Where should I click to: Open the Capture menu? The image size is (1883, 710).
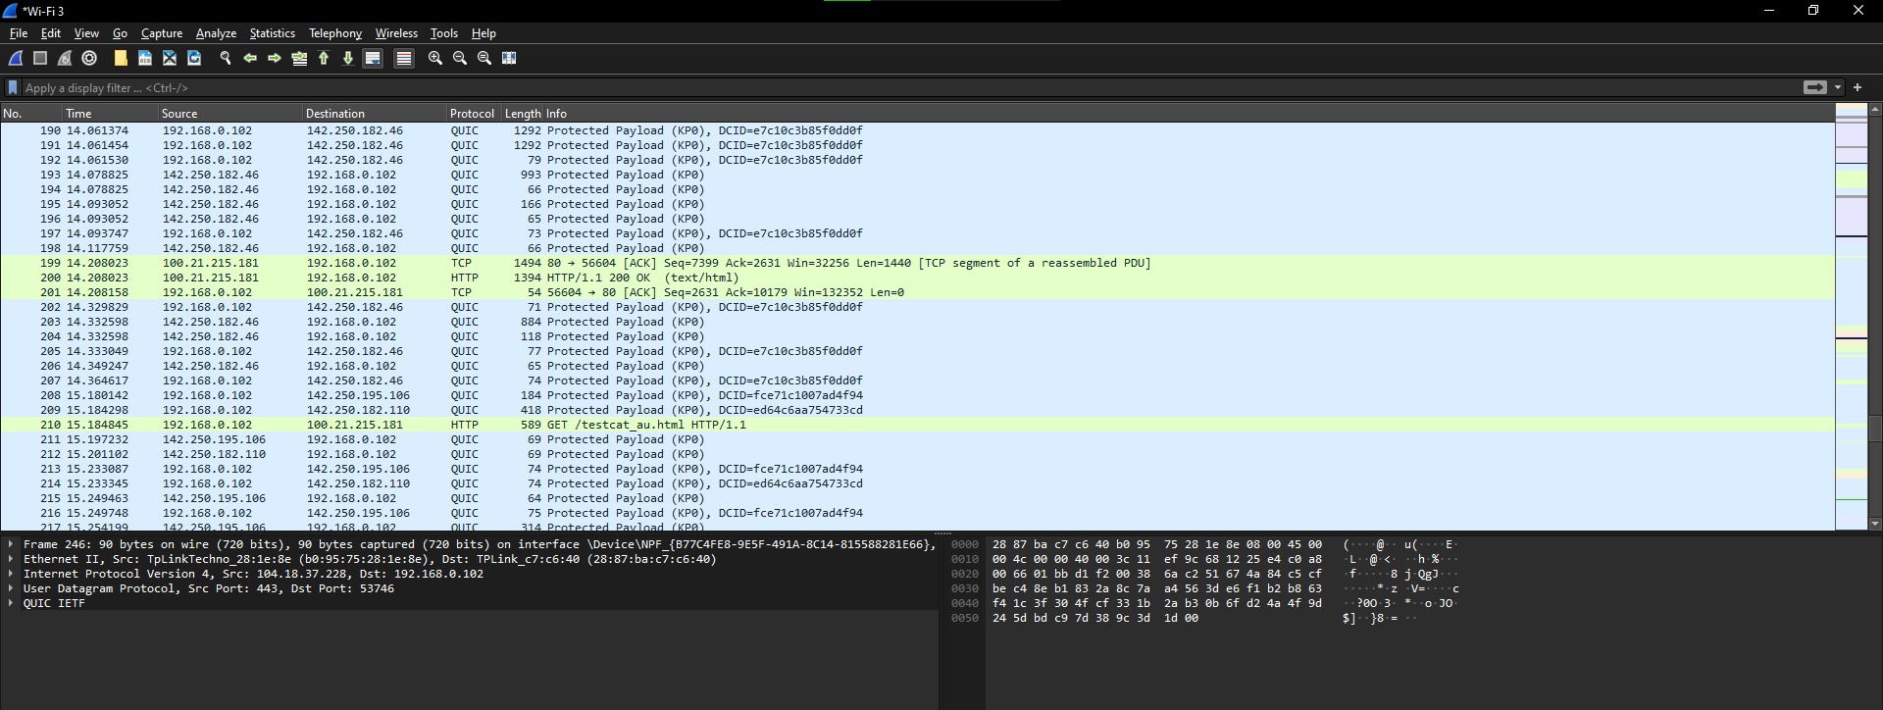tap(162, 33)
